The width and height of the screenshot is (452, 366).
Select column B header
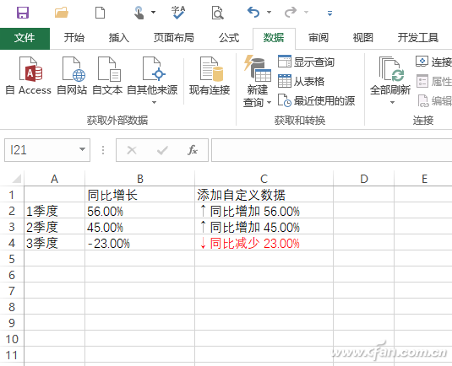pos(139,179)
